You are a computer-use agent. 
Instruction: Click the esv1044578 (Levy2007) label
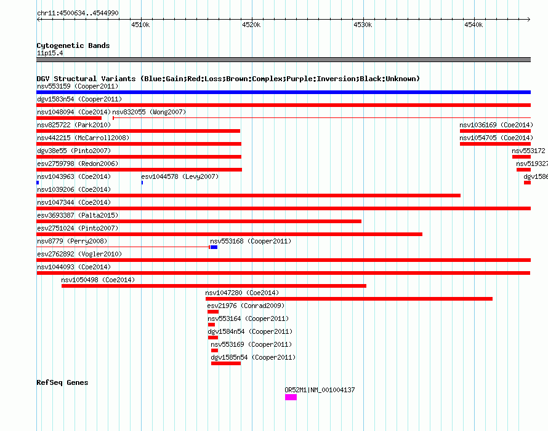coord(180,176)
